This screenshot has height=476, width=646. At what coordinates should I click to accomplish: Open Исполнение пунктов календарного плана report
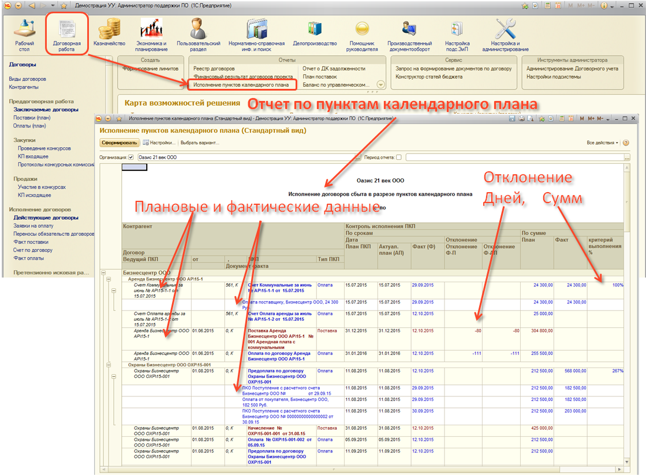241,84
